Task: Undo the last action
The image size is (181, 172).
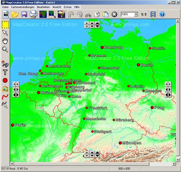Action: (71, 14)
